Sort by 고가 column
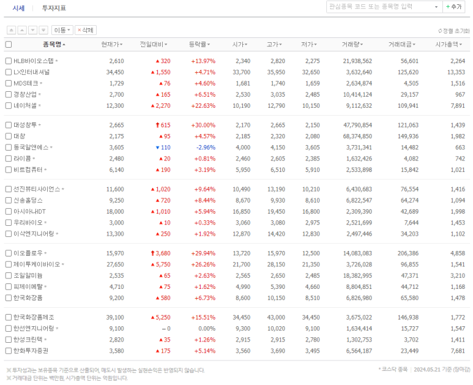 (x=274, y=45)
